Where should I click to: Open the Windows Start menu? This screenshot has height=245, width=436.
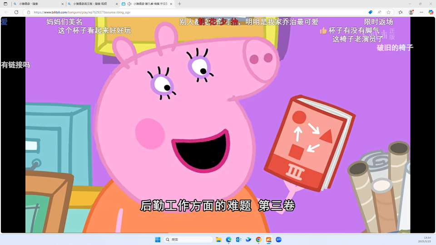tap(158, 240)
